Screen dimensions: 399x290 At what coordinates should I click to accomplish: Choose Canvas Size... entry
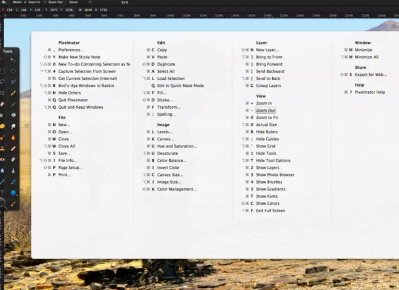tap(170, 175)
